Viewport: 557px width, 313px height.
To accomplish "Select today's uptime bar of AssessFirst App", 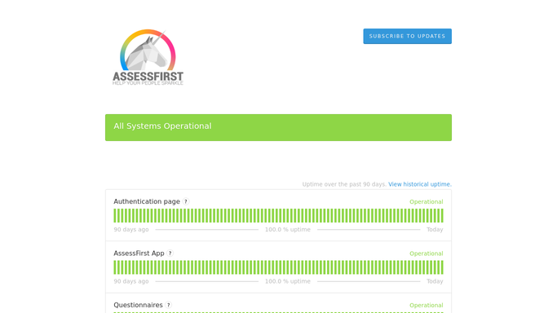I will tap(442, 267).
